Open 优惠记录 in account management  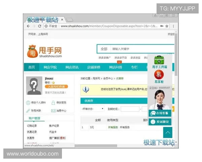[x=32, y=132]
